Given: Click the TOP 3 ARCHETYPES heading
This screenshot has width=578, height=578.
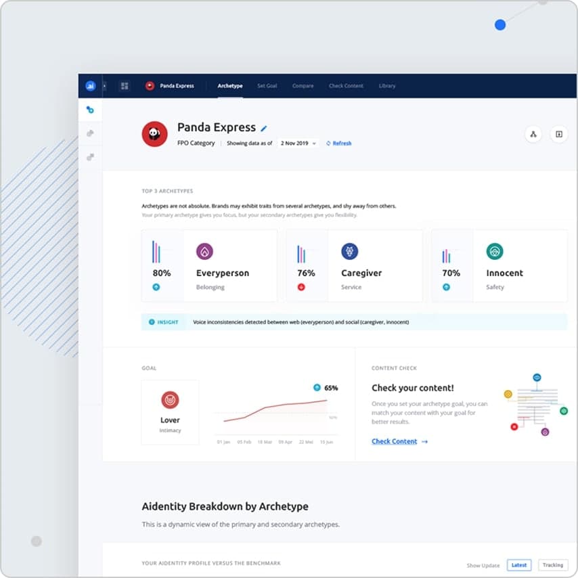Looking at the screenshot, I should 167,191.
